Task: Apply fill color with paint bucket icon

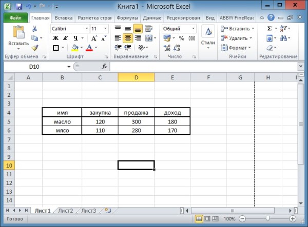Action: tap(75, 48)
